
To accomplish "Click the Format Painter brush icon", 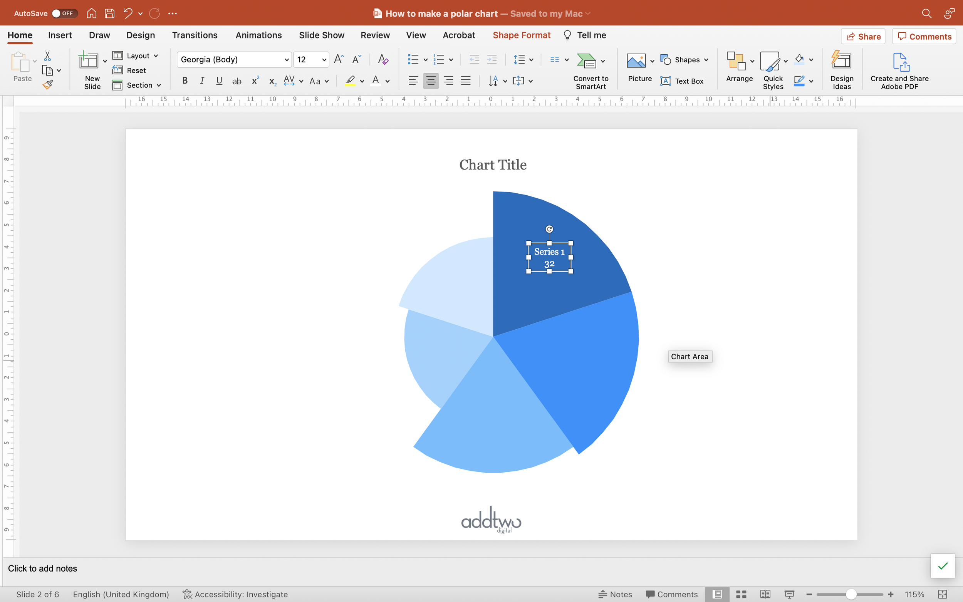I will (48, 84).
